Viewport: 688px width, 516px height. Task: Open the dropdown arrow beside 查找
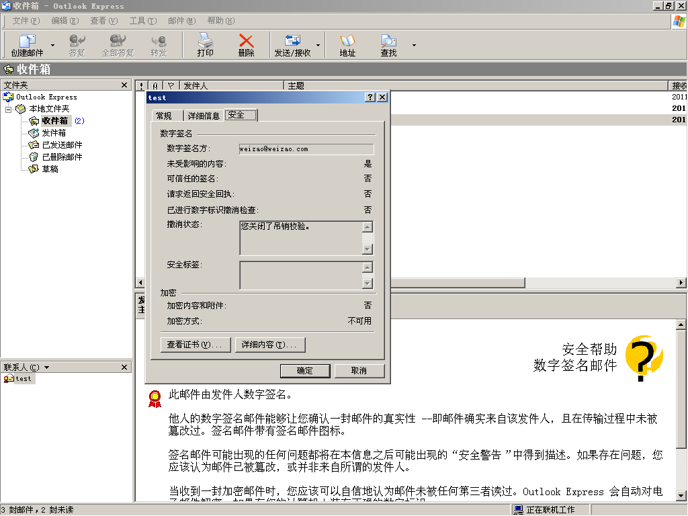pyautogui.click(x=414, y=45)
